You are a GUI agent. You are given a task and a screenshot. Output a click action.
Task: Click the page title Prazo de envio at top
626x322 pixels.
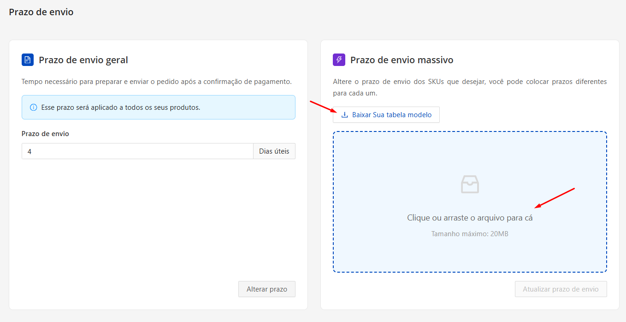(41, 12)
